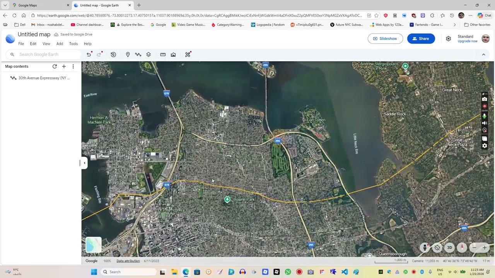Open the Tools menu

pos(73,44)
